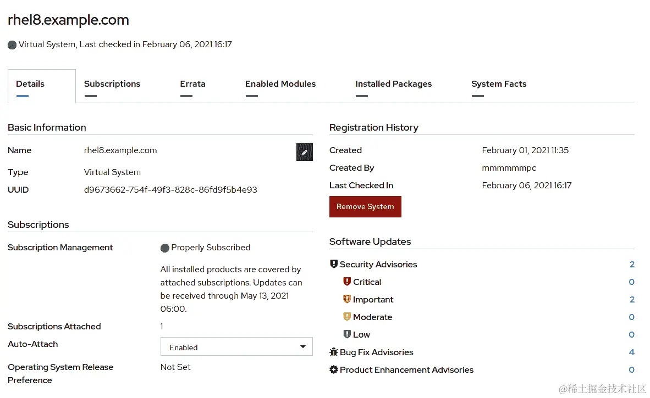Click the Important severity shield icon

[x=347, y=299]
